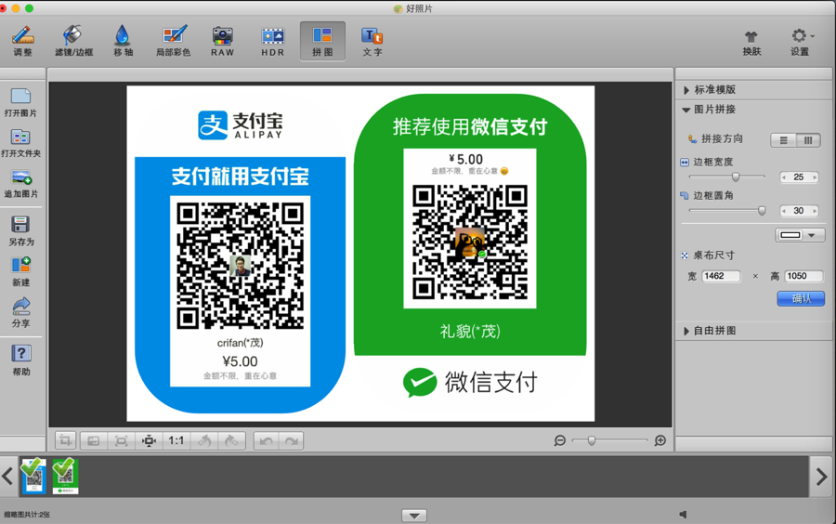Click the fit-to-window view icon
This screenshot has height=524, width=836.
pyautogui.click(x=94, y=440)
